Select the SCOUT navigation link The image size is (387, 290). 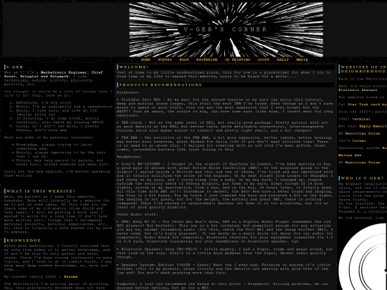click(x=264, y=59)
